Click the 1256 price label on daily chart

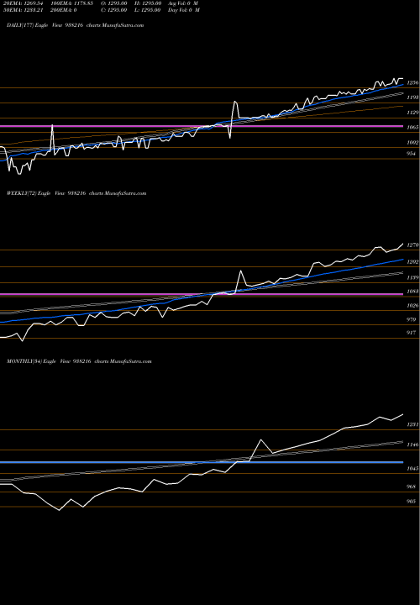tap(413, 83)
